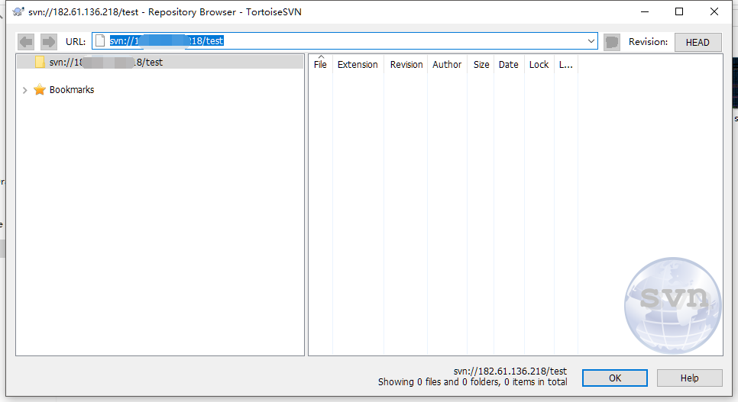Image resolution: width=738 pixels, height=402 pixels.
Task: Click the URL: label
Action: point(76,42)
